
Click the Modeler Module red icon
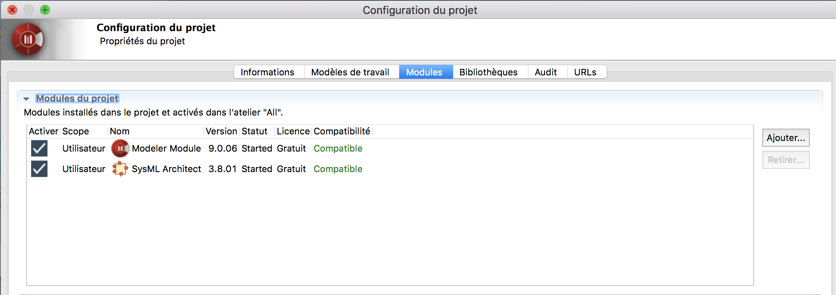point(120,148)
